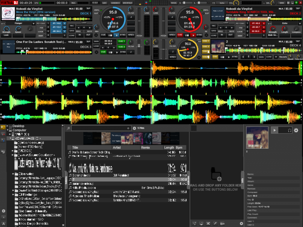
Task: Sort track list by Length column
Action: pyautogui.click(x=169, y=148)
